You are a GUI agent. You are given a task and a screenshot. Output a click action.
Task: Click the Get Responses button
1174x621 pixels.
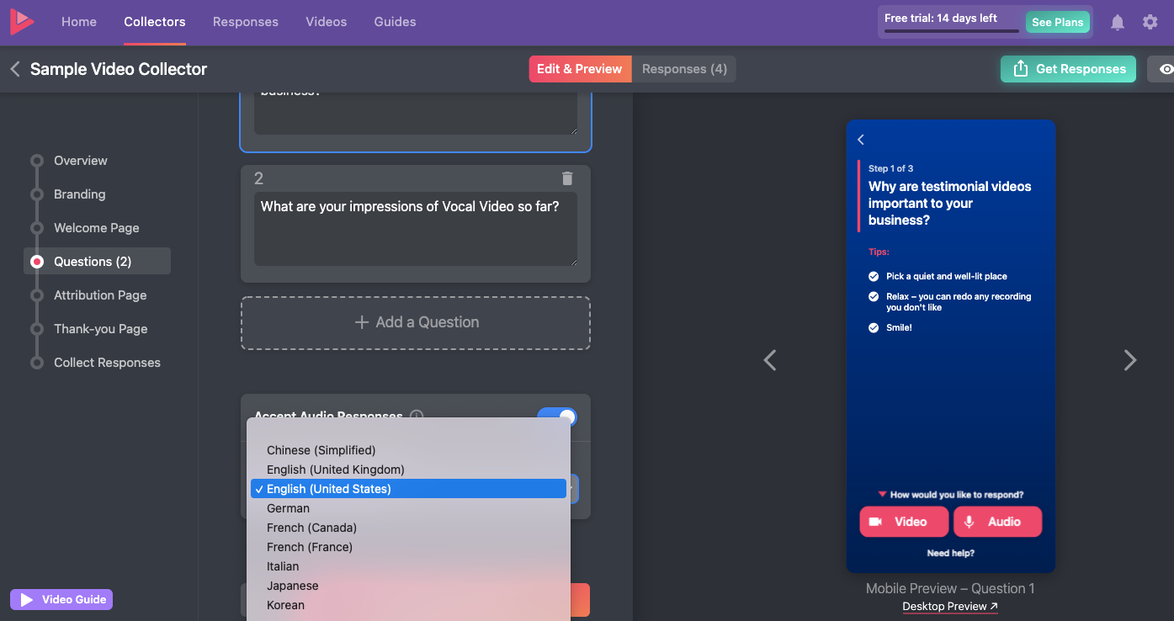point(1068,69)
